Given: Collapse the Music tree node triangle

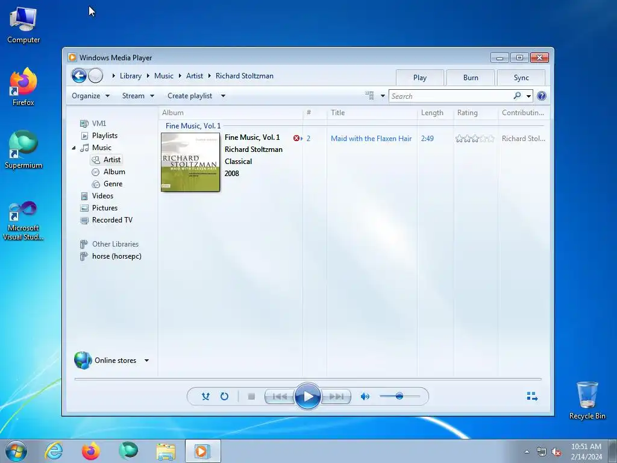Looking at the screenshot, I should coord(74,148).
